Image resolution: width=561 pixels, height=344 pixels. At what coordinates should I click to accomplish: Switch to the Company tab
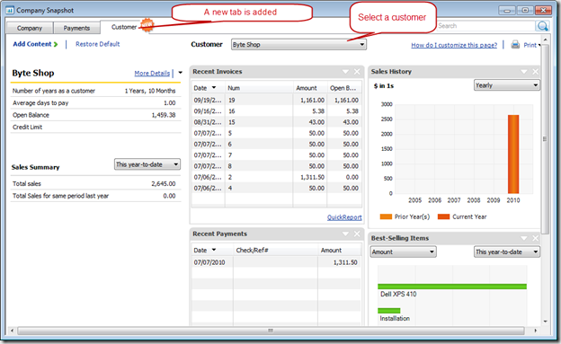pyautogui.click(x=30, y=28)
